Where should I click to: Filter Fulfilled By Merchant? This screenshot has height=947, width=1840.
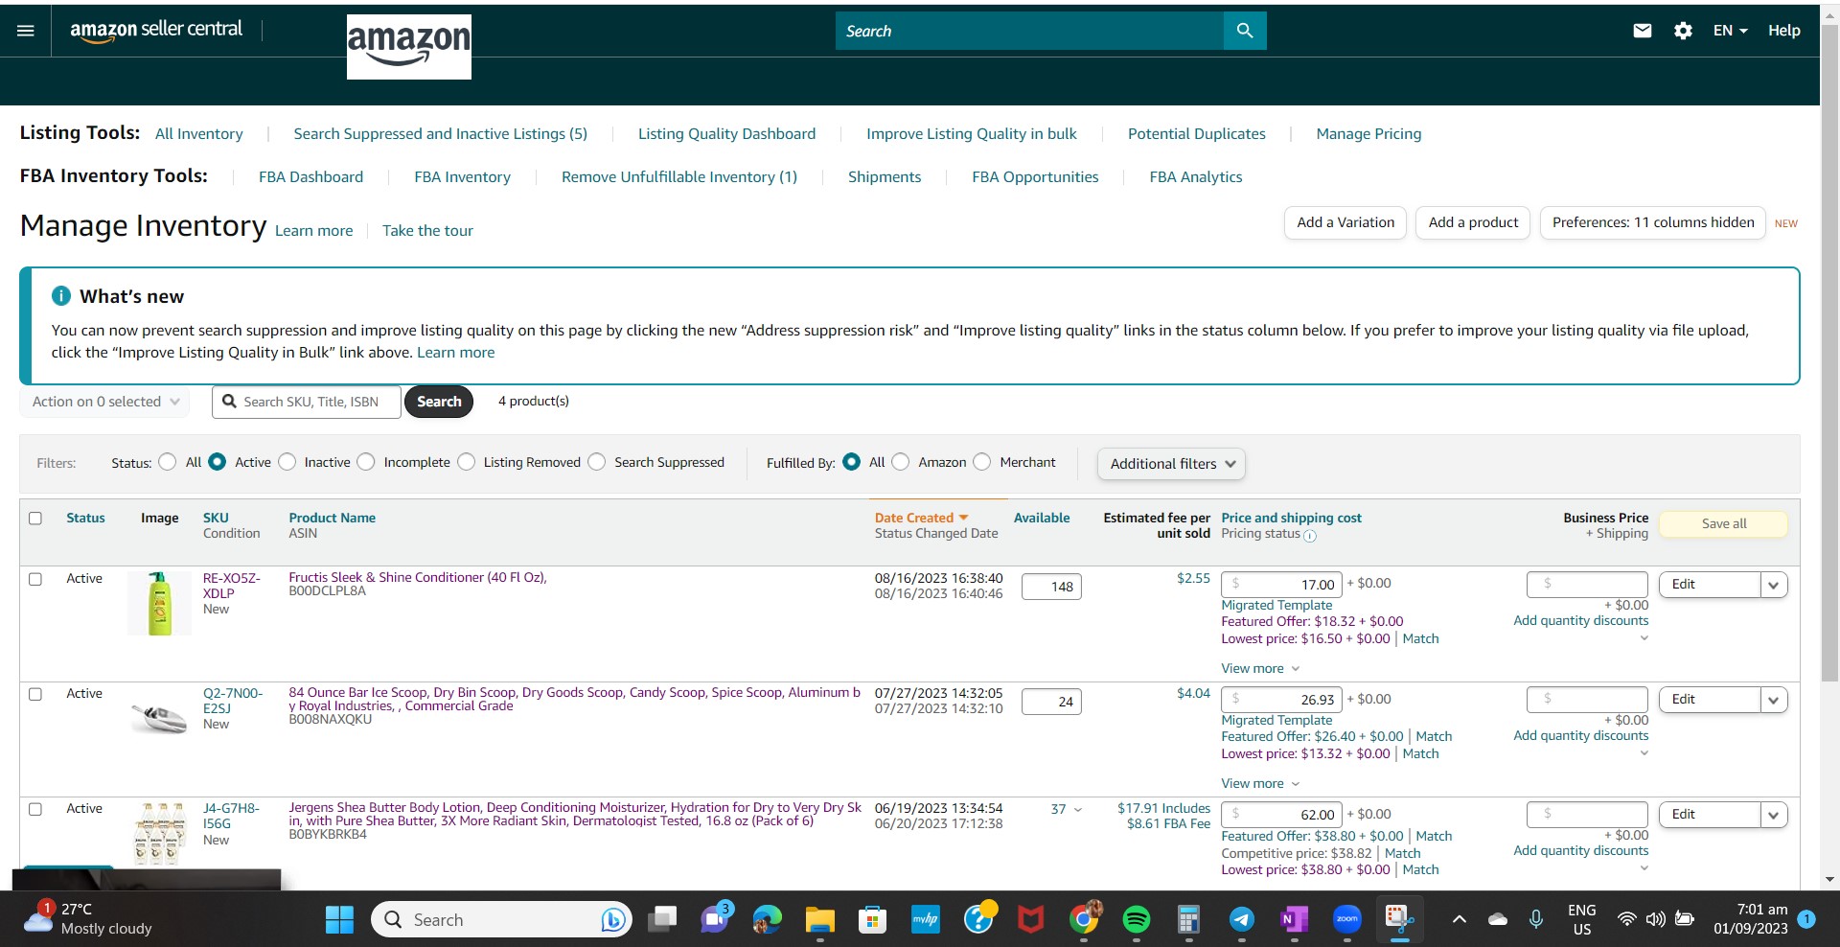click(x=982, y=462)
